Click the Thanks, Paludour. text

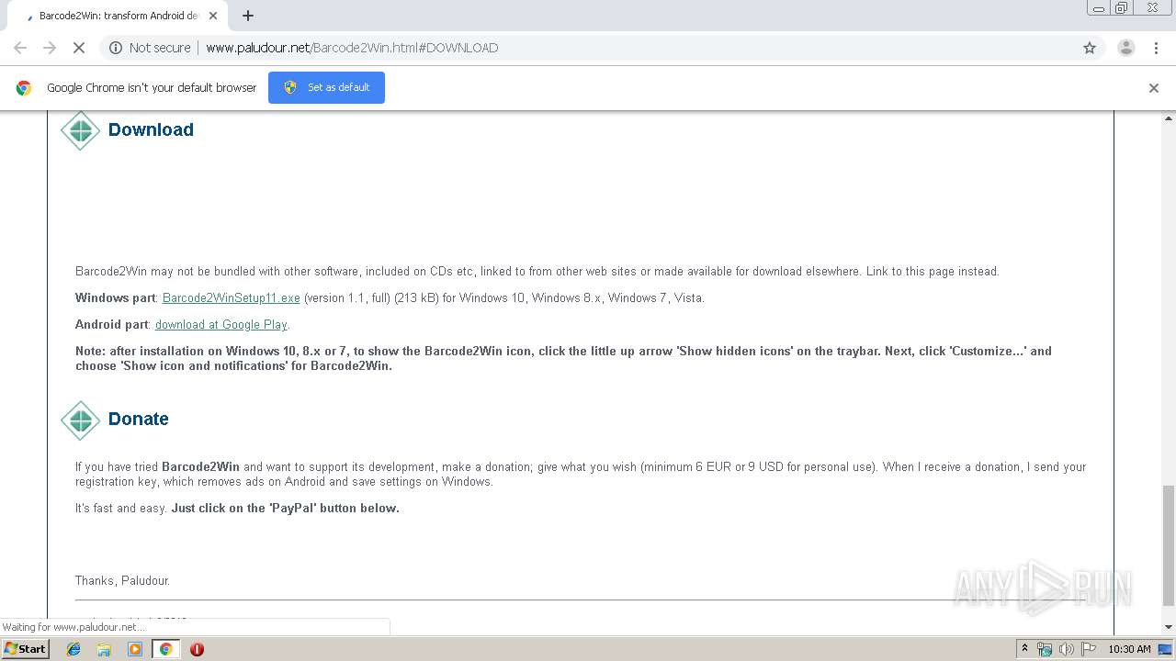click(x=122, y=581)
